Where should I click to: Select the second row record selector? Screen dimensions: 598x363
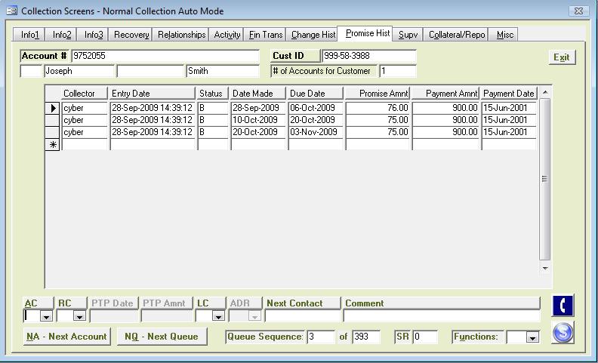tap(52, 120)
